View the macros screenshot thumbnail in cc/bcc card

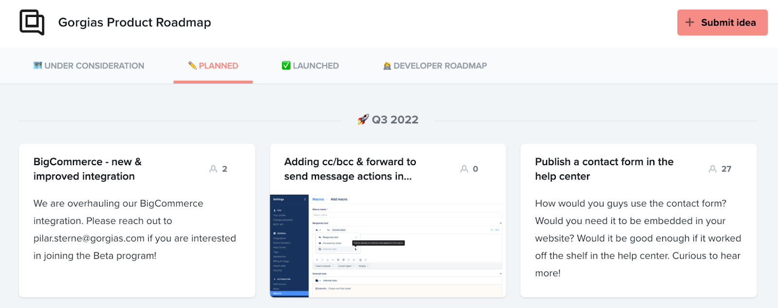click(x=388, y=246)
